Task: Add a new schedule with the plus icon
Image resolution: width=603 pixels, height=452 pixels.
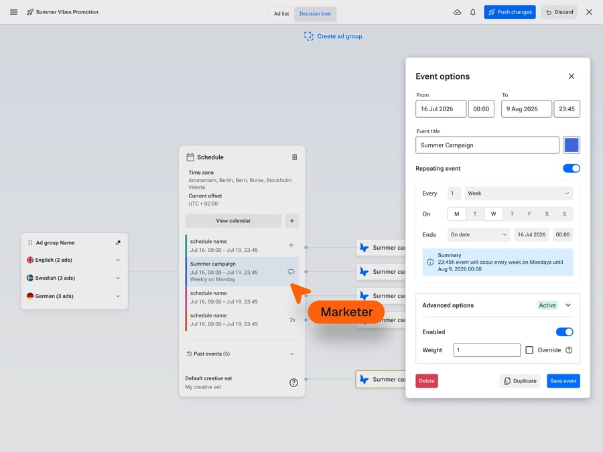Action: (x=293, y=220)
